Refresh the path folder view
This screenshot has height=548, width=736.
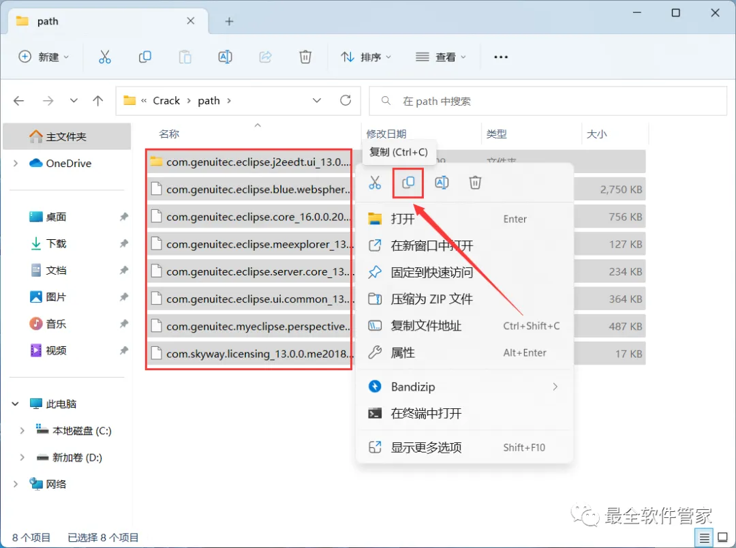[346, 100]
